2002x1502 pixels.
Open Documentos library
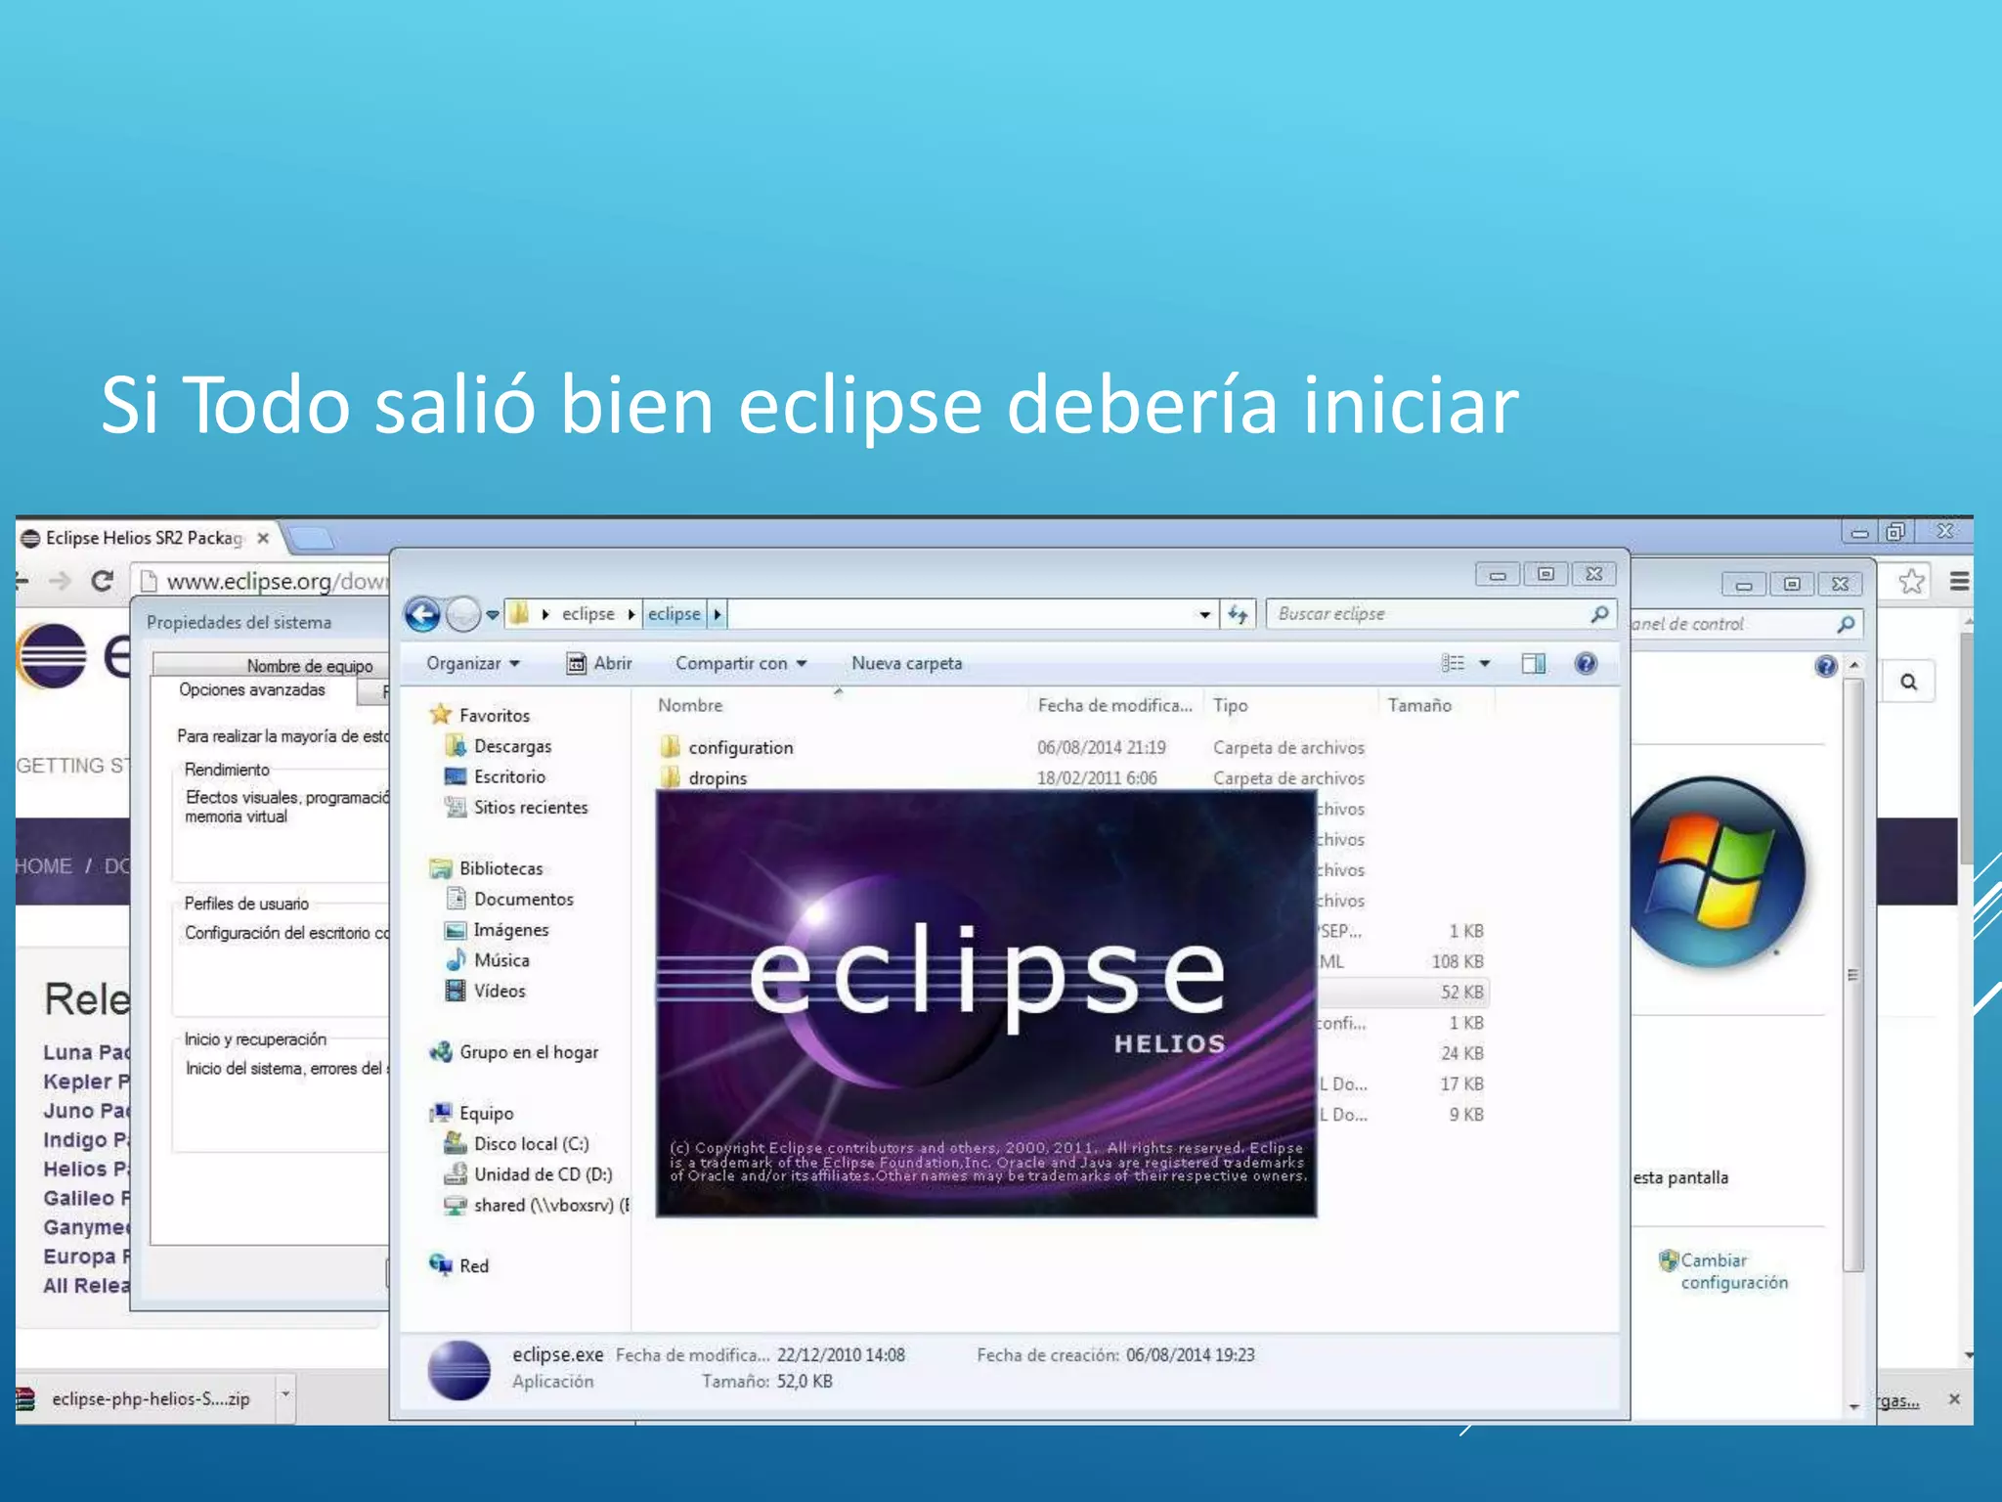(510, 899)
